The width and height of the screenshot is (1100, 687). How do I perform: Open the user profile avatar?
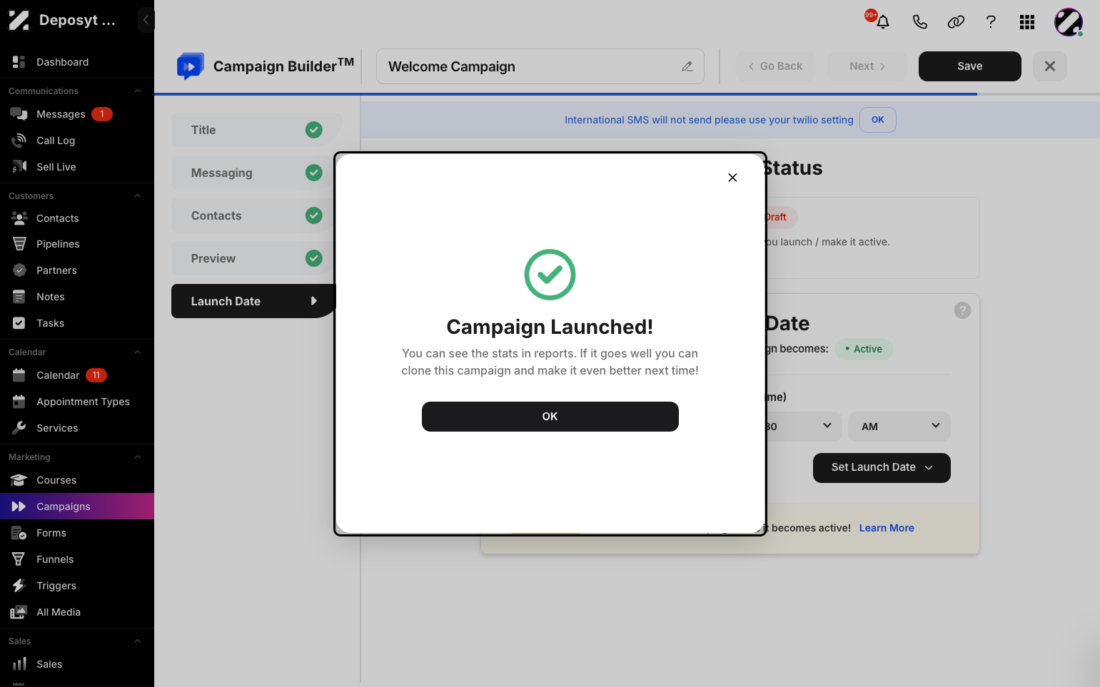click(x=1069, y=22)
